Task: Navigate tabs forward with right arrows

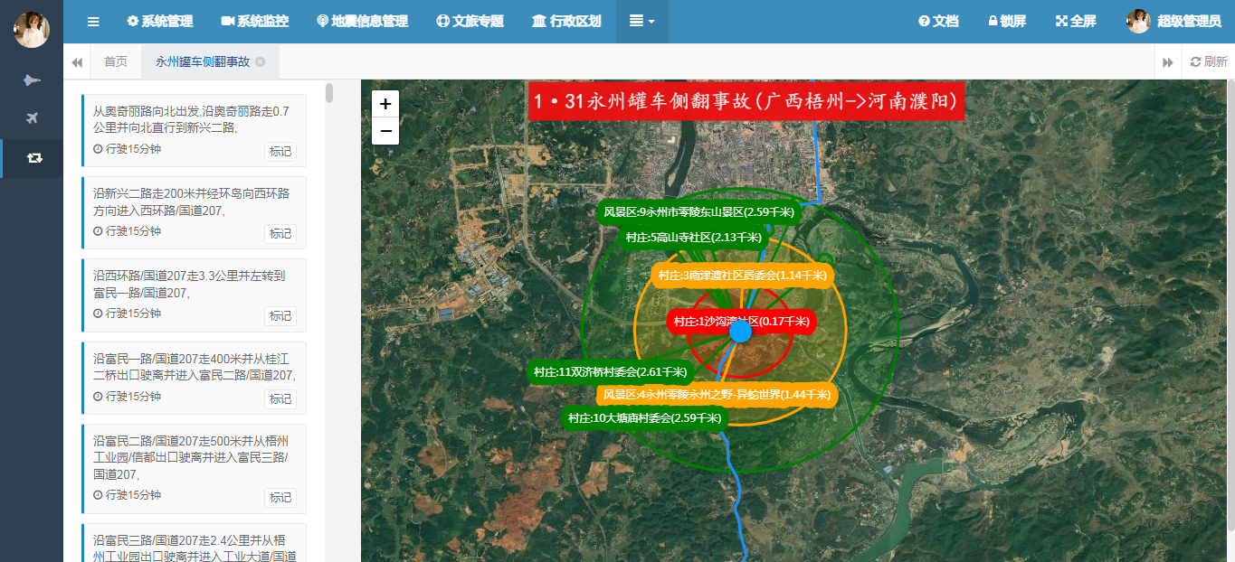Action: click(1168, 62)
